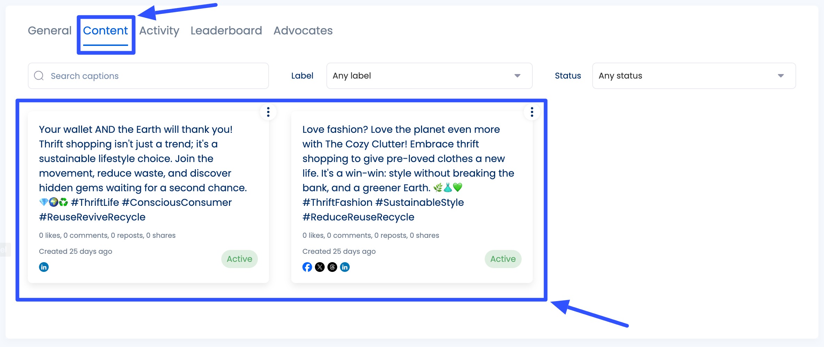Open the Any label dropdown

(429, 76)
